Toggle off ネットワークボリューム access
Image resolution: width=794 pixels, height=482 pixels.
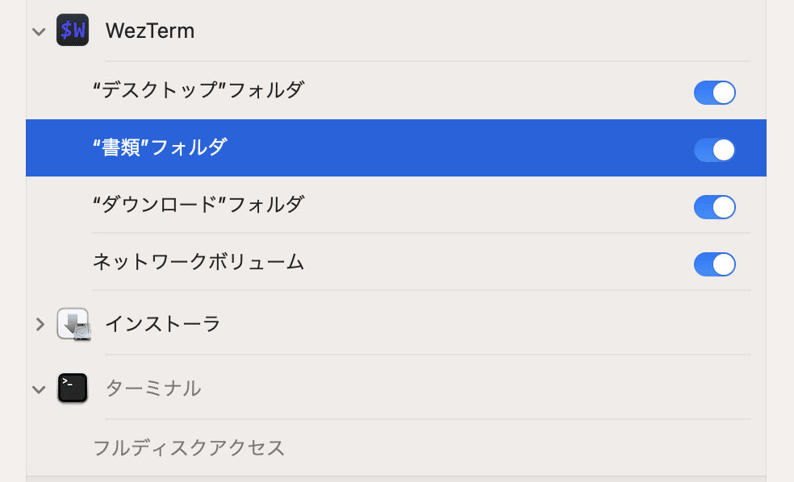(x=714, y=264)
